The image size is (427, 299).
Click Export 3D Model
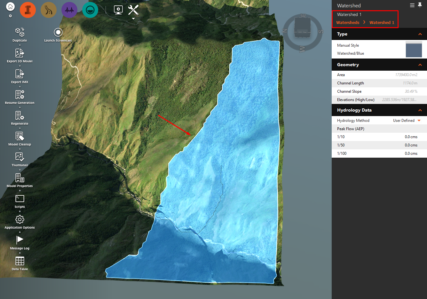pos(20,55)
